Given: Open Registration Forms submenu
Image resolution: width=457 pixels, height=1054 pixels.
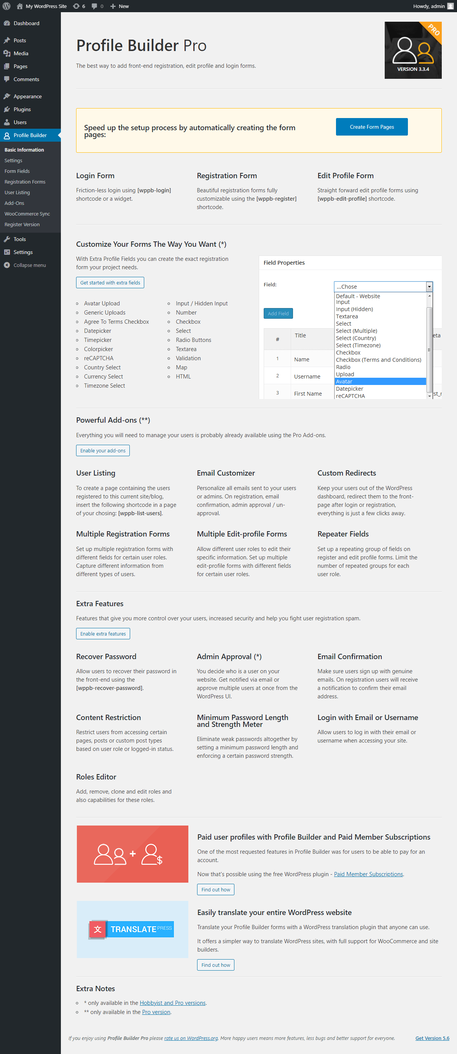Looking at the screenshot, I should [25, 182].
